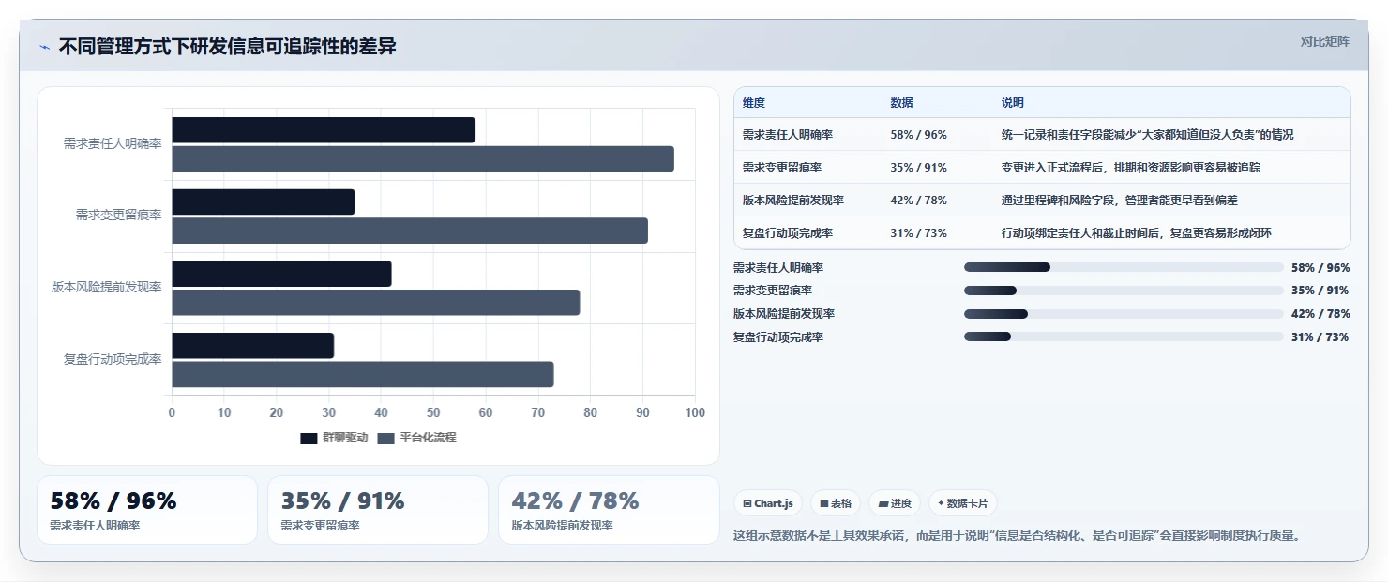This screenshot has height=582, width=1388.
Task: Click the 42% / 78% value beside its progress bar
Action: click(x=1320, y=314)
